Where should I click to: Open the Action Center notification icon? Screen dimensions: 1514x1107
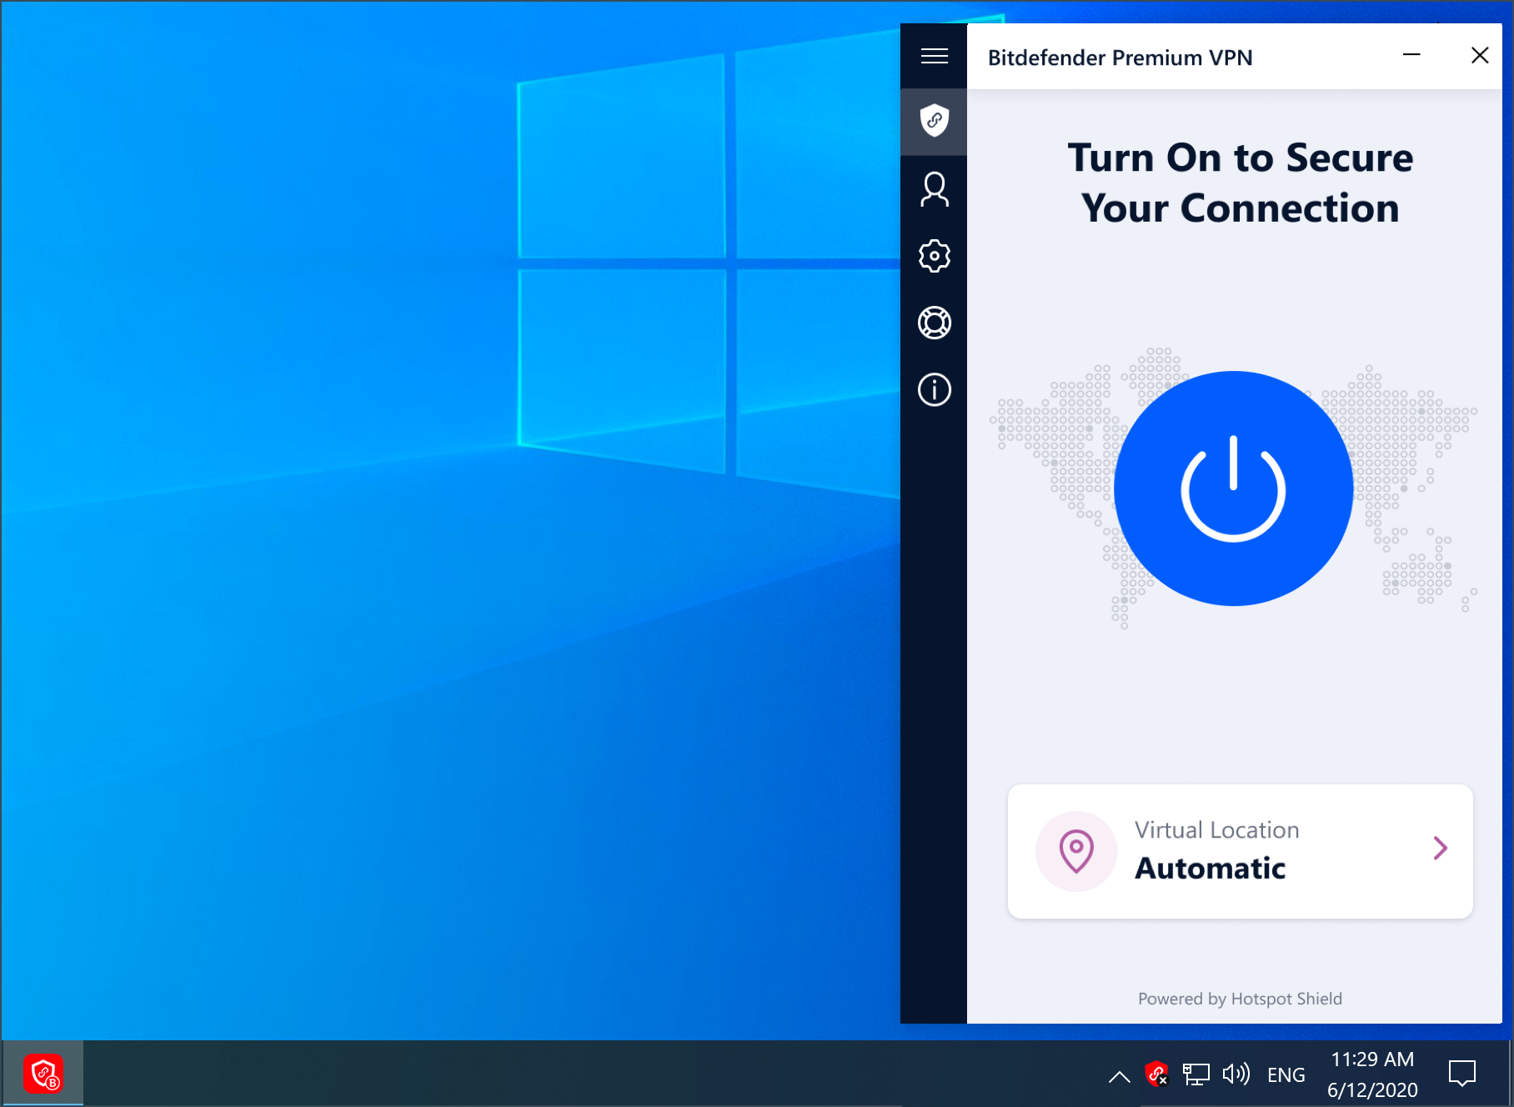1463,1074
